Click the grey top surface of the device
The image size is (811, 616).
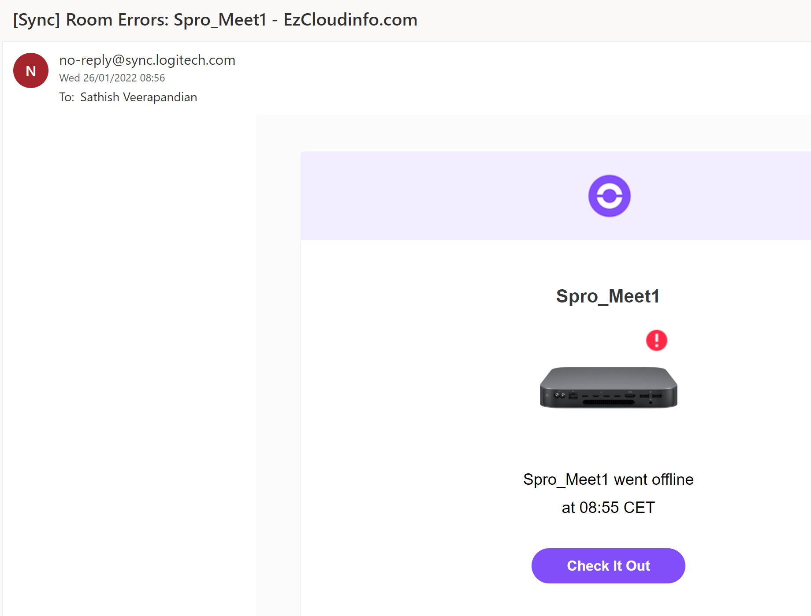tap(608, 376)
